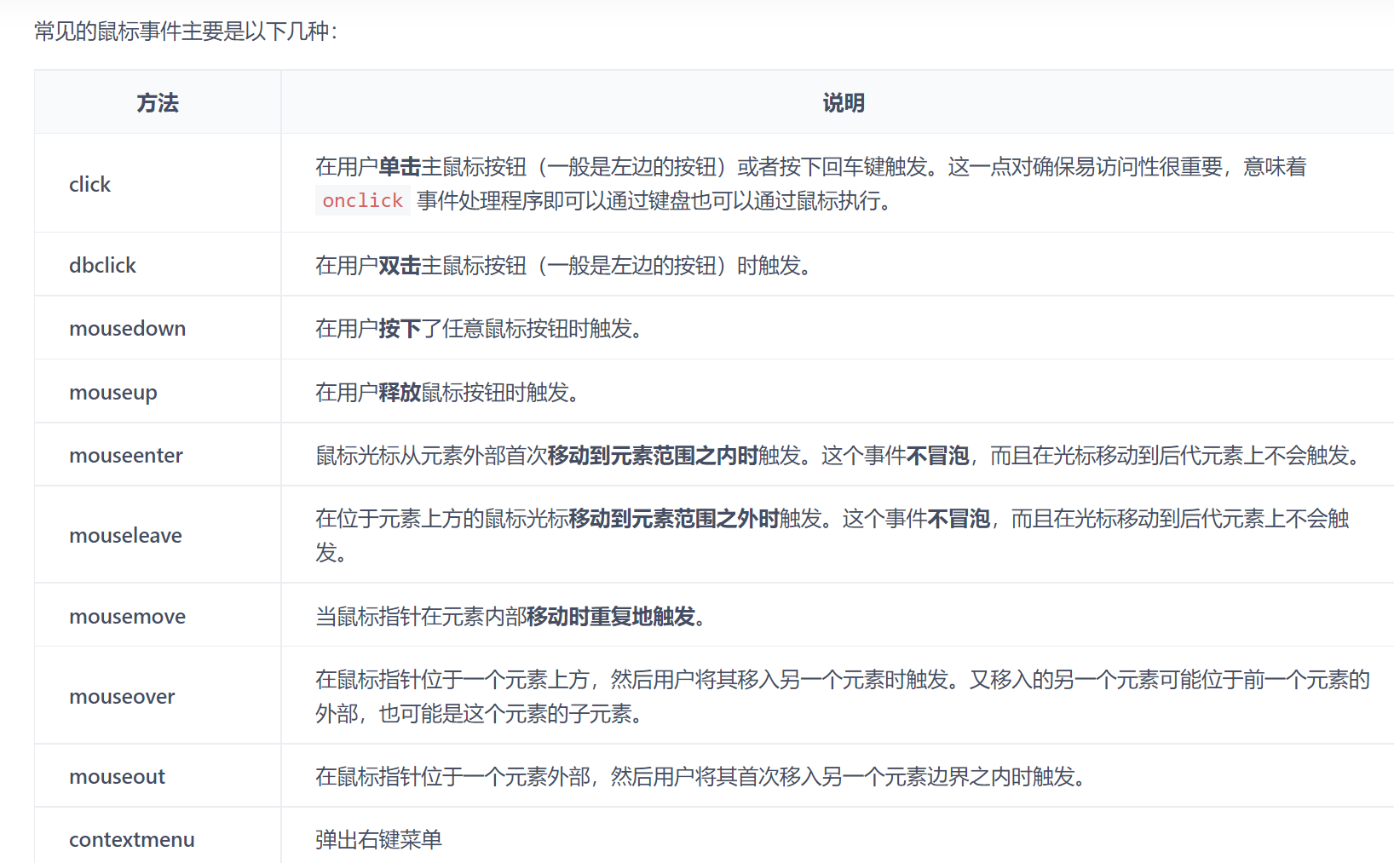This screenshot has width=1394, height=863.
Task: Click the bold 释放 text in mouseup description
Action: 400,393
